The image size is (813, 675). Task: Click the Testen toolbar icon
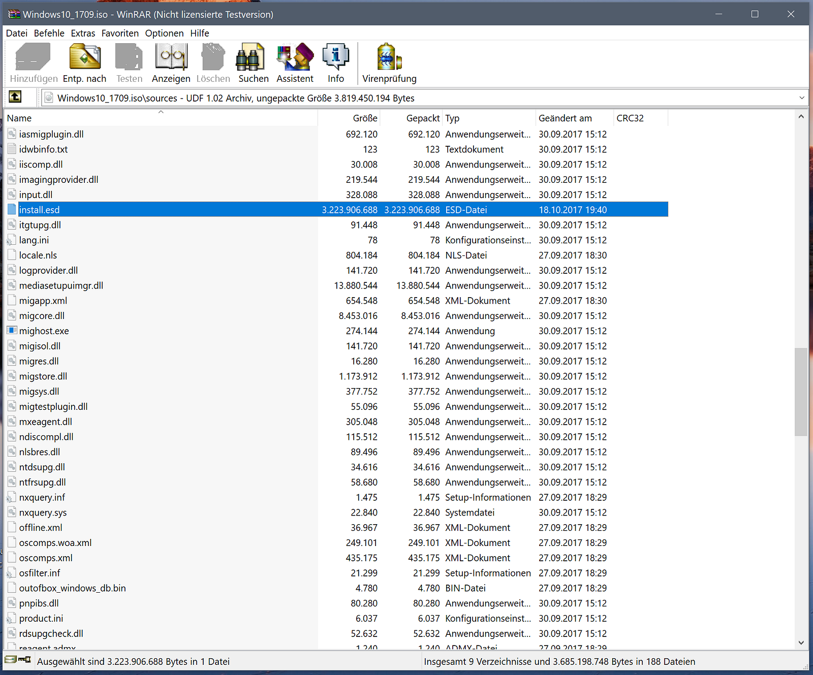pos(129,57)
